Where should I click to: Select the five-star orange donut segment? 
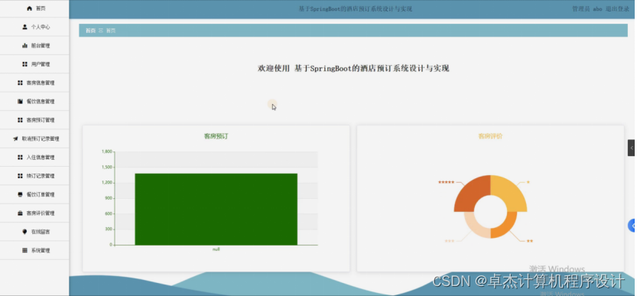point(472,194)
